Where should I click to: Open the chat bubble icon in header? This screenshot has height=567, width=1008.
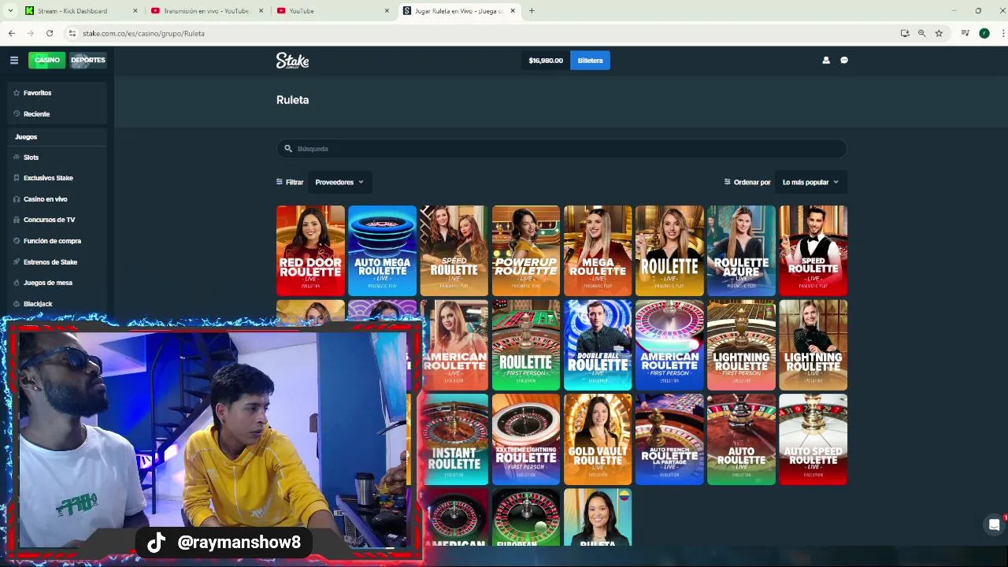coord(844,60)
